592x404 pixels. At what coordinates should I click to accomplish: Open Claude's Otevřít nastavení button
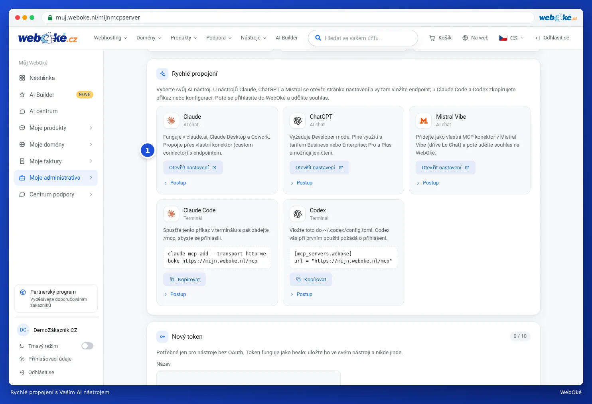tap(193, 168)
